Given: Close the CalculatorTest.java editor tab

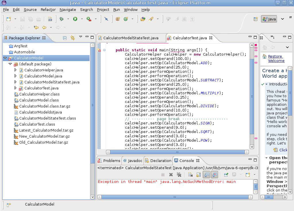Looking at the screenshot, I should [211, 38].
